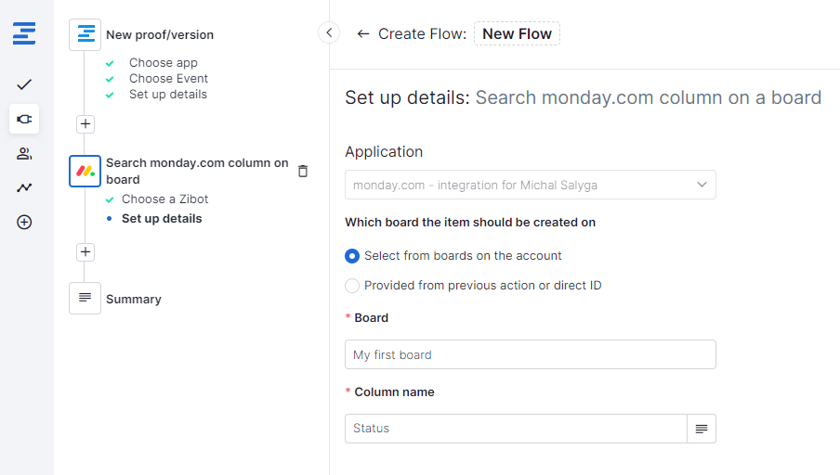The image size is (840, 475).
Task: Add step after New proof/version
Action: (85, 123)
